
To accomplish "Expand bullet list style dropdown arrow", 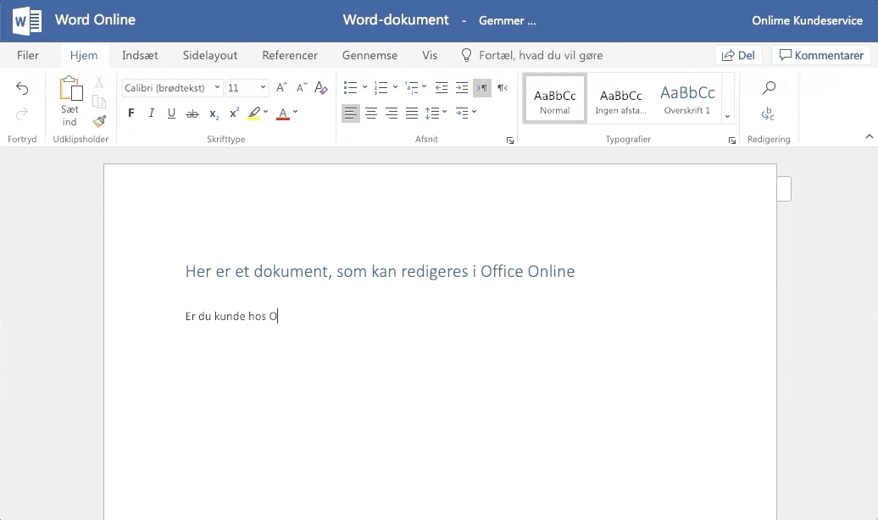I will point(364,86).
